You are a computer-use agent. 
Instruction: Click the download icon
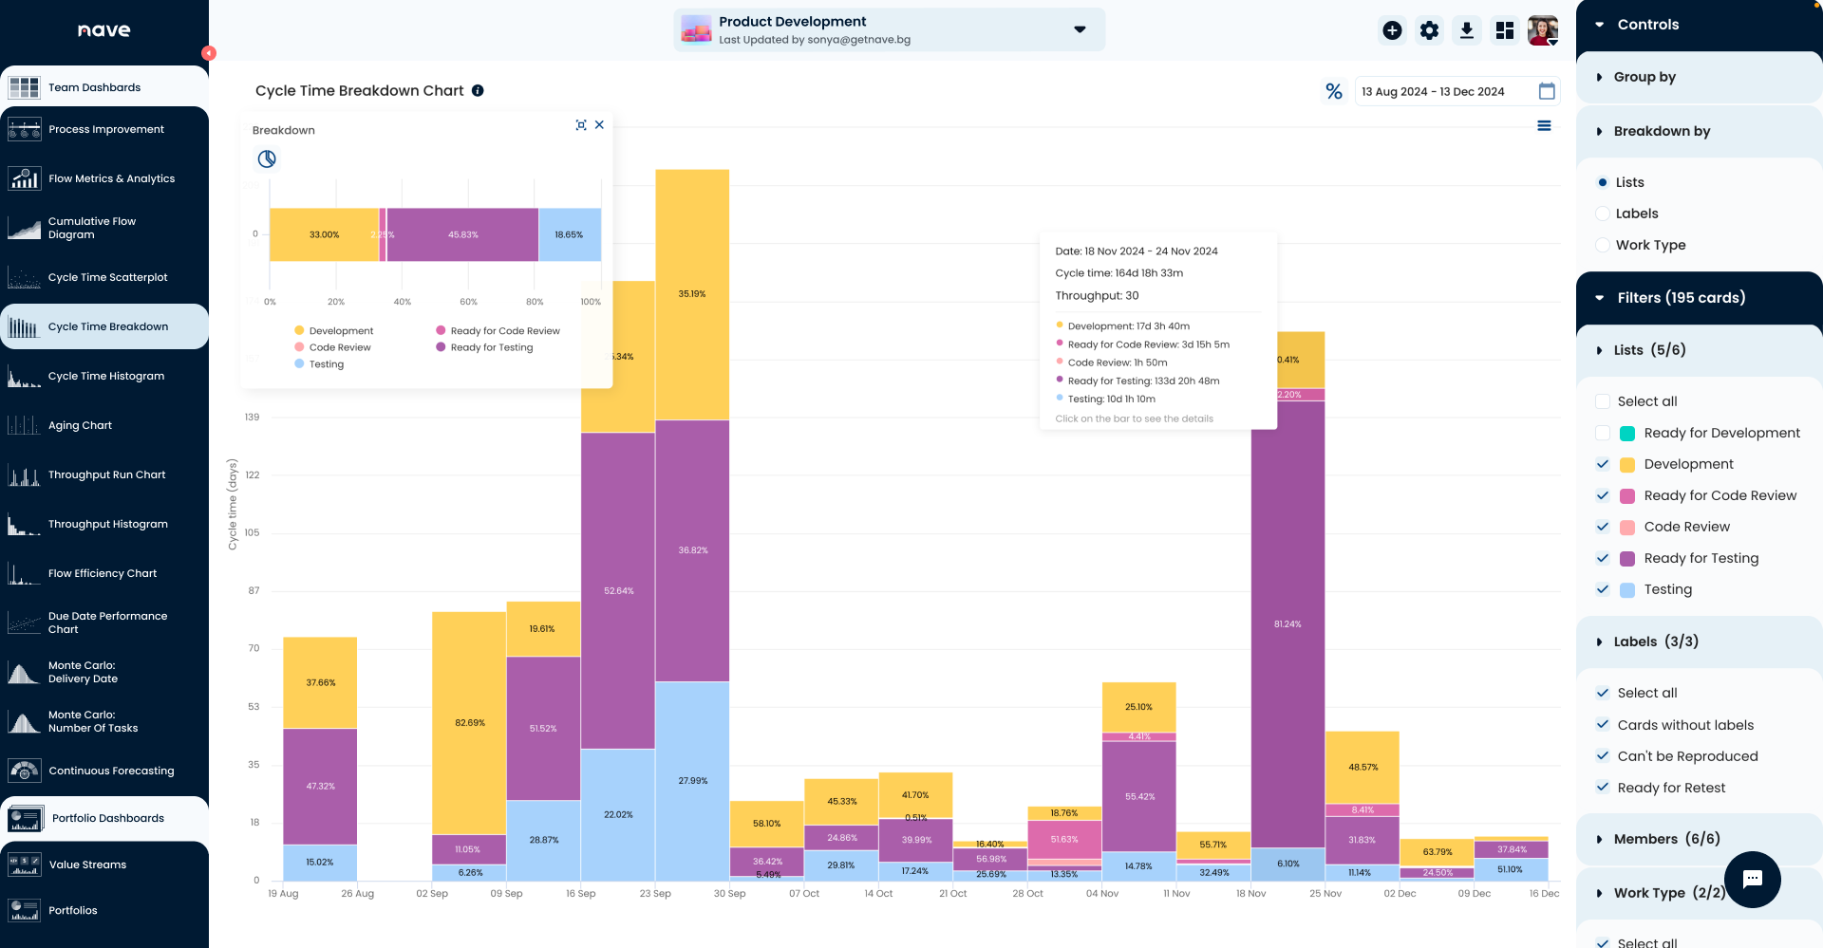click(x=1467, y=30)
